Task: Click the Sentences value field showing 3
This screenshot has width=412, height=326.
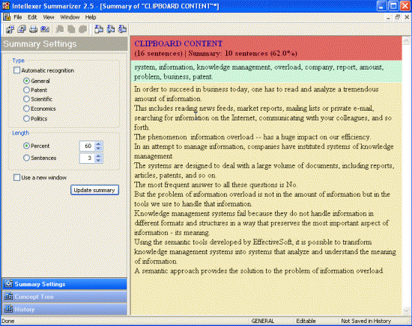Action: coord(88,159)
